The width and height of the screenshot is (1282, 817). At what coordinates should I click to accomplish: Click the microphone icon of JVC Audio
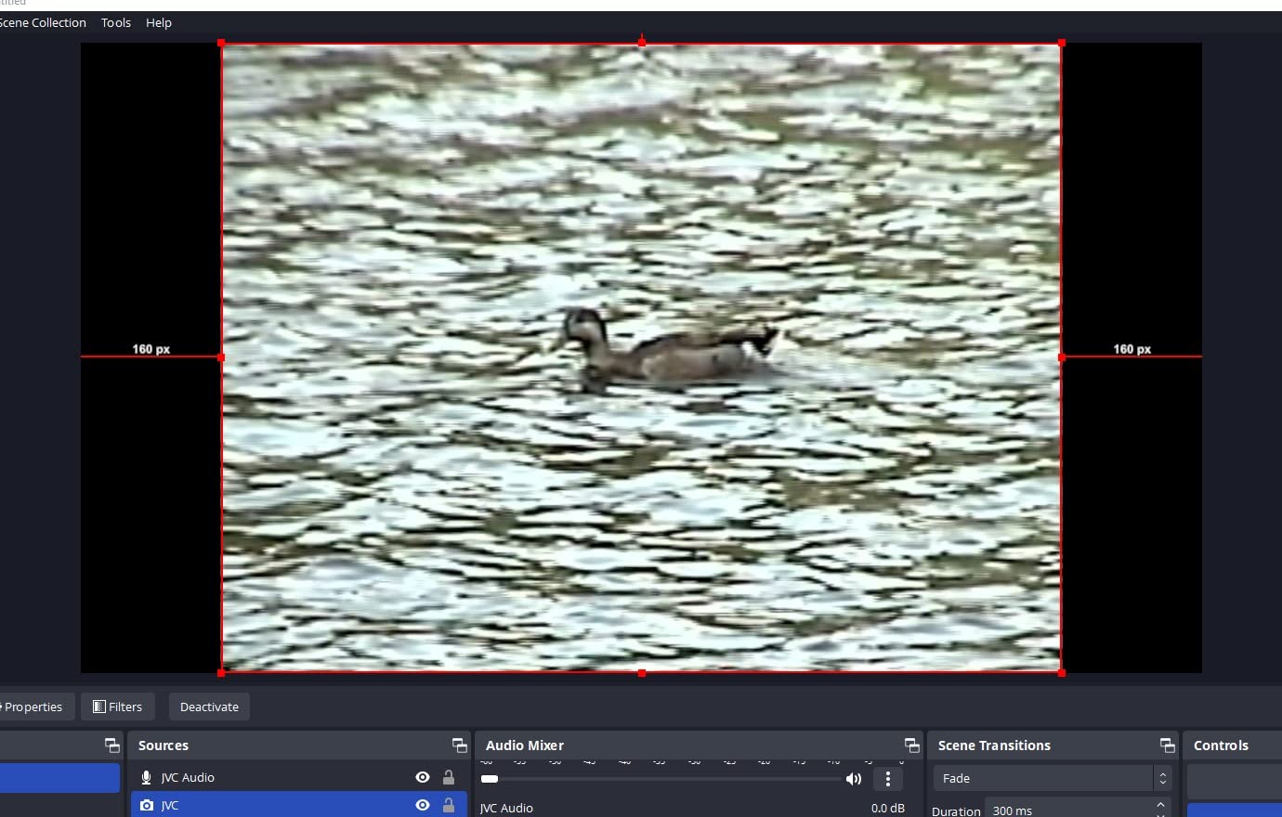point(146,778)
